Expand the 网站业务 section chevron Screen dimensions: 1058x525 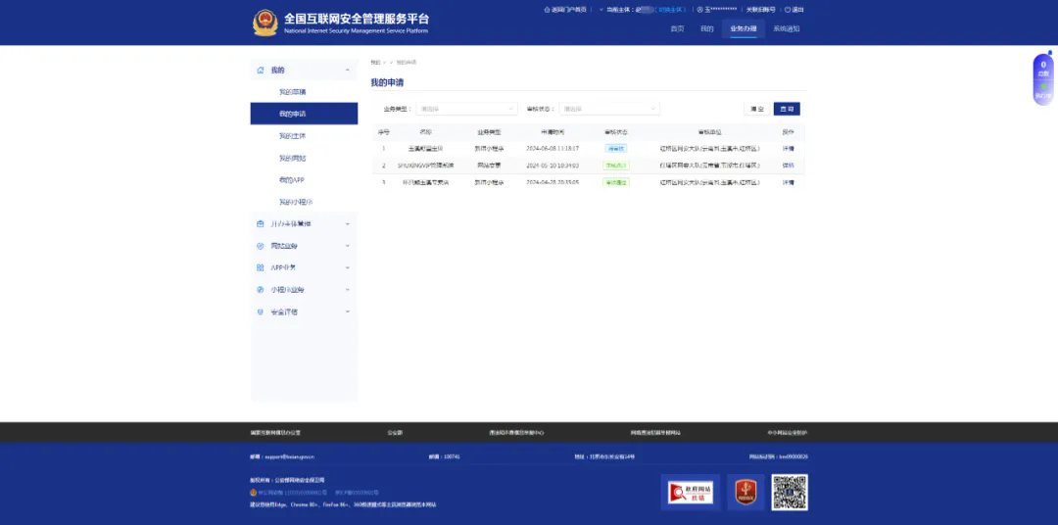pos(348,246)
